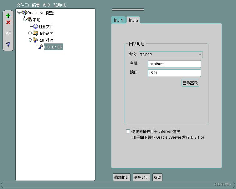
Task: Click the 概要文件 globe icon
Action: 35,27
